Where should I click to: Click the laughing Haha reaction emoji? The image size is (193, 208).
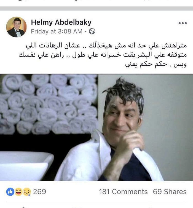(19, 192)
